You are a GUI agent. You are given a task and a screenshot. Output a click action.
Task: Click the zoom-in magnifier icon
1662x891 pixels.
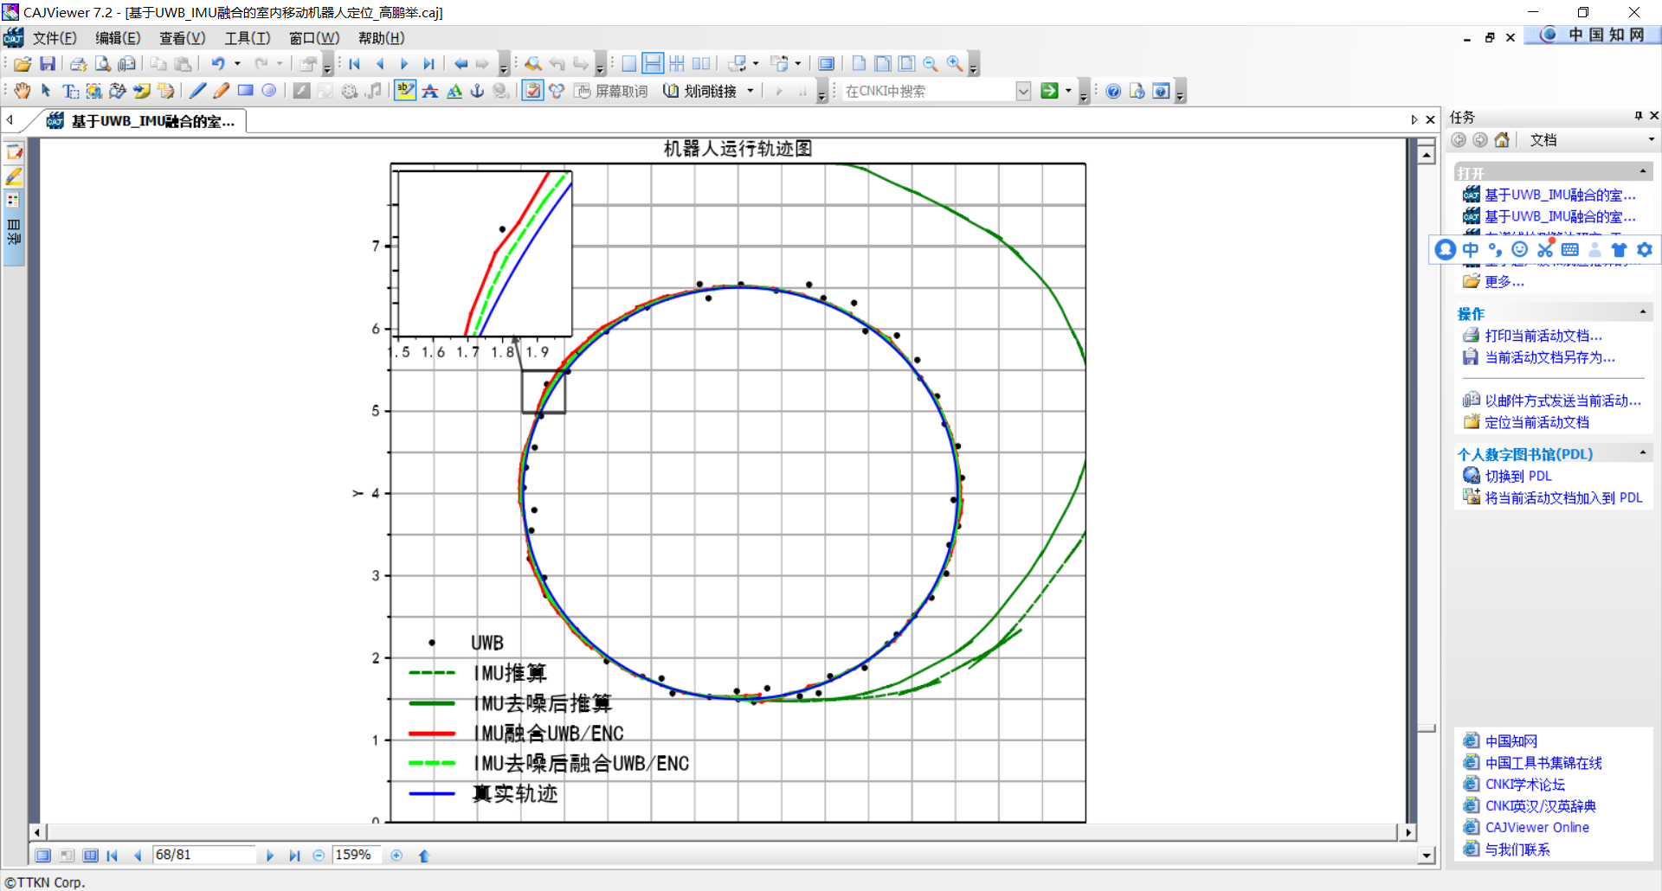pos(955,63)
